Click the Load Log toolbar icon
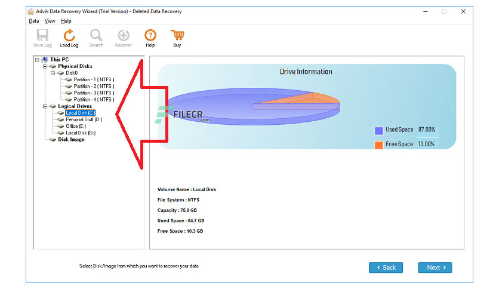 69,35
